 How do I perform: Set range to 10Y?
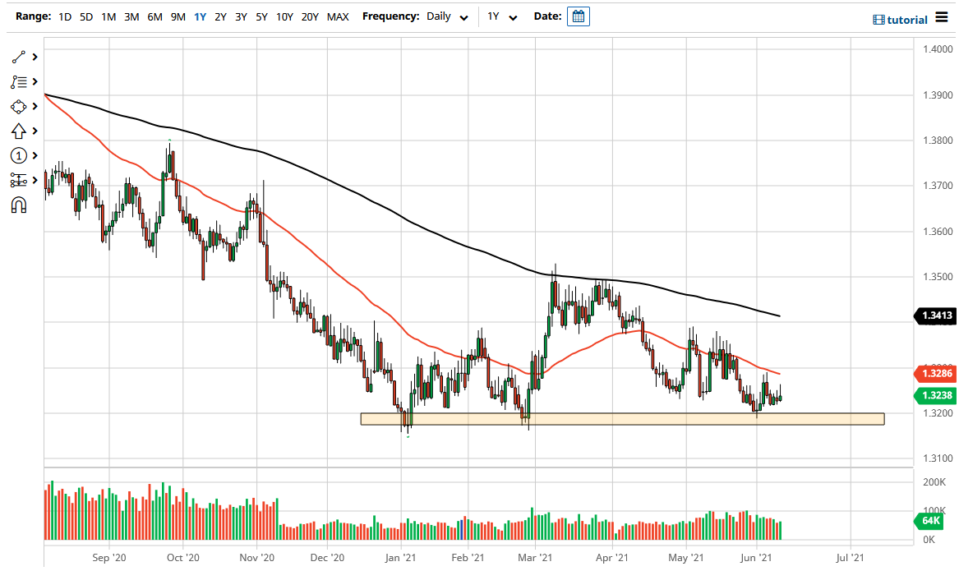(284, 17)
